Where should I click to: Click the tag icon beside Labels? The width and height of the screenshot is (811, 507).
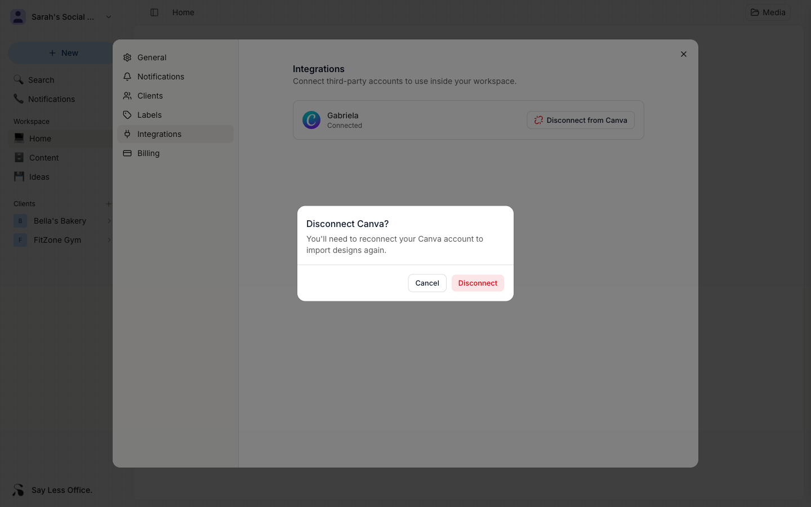127,115
